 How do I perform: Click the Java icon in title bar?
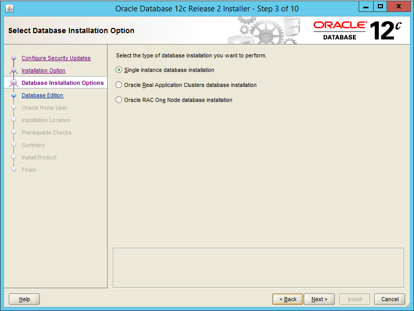click(x=9, y=8)
